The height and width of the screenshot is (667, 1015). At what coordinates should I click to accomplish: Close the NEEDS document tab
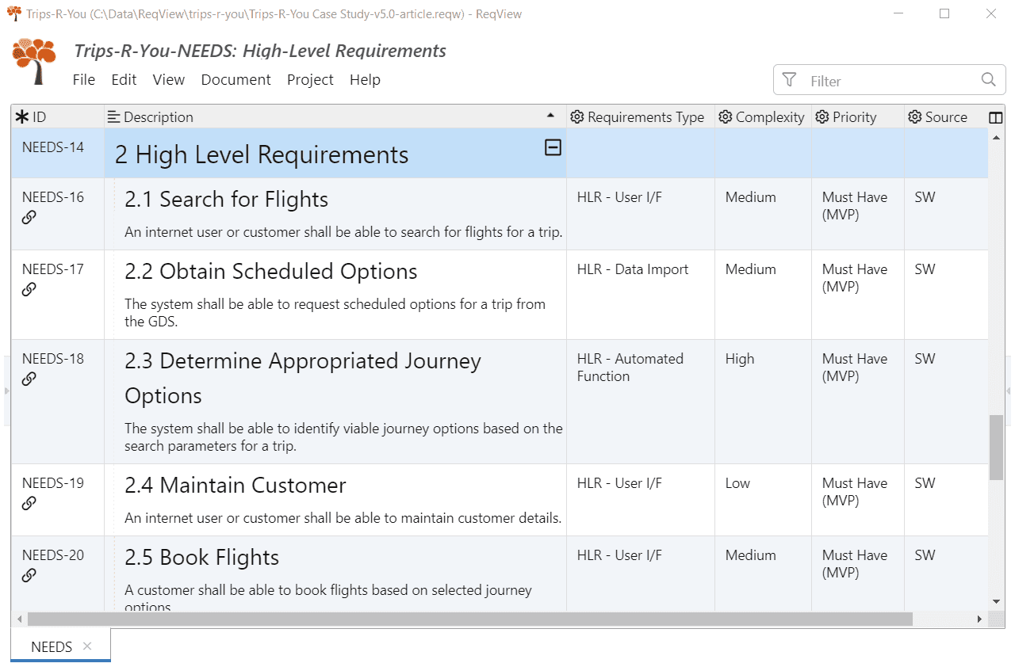pos(87,646)
